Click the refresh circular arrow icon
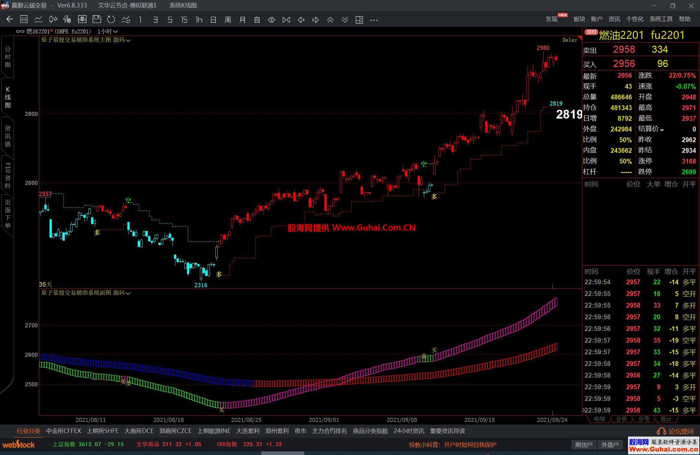 click(111, 20)
